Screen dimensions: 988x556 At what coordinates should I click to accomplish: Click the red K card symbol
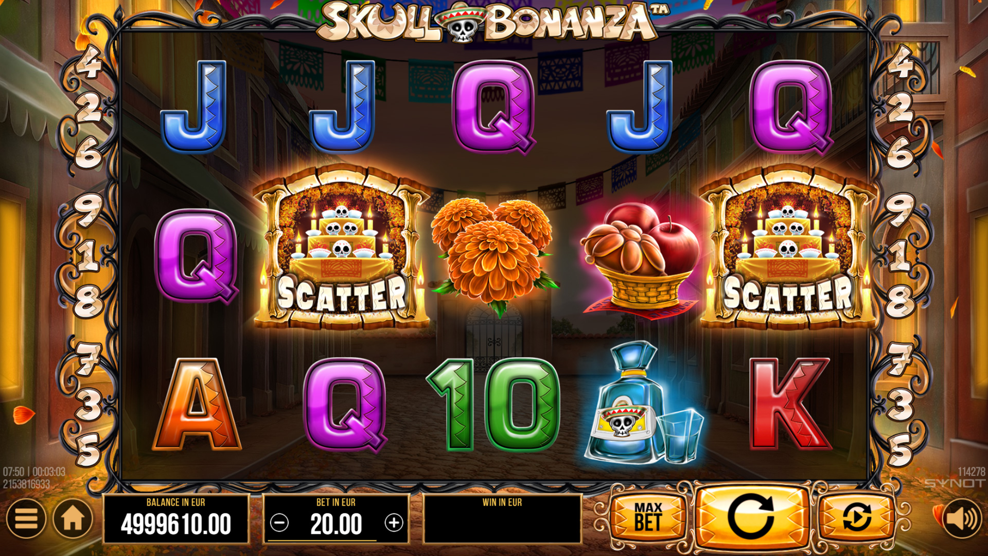[789, 404]
